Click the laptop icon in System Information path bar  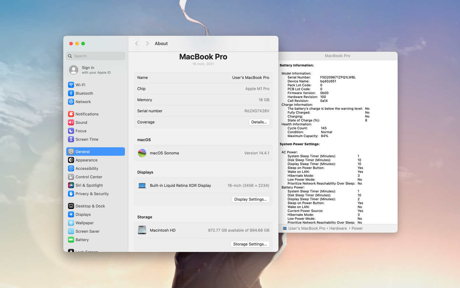point(285,228)
